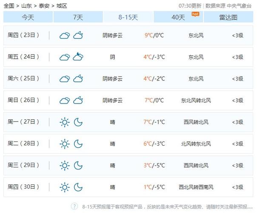
Task: Click 北风转东北风 wind text
Action: tap(196, 144)
